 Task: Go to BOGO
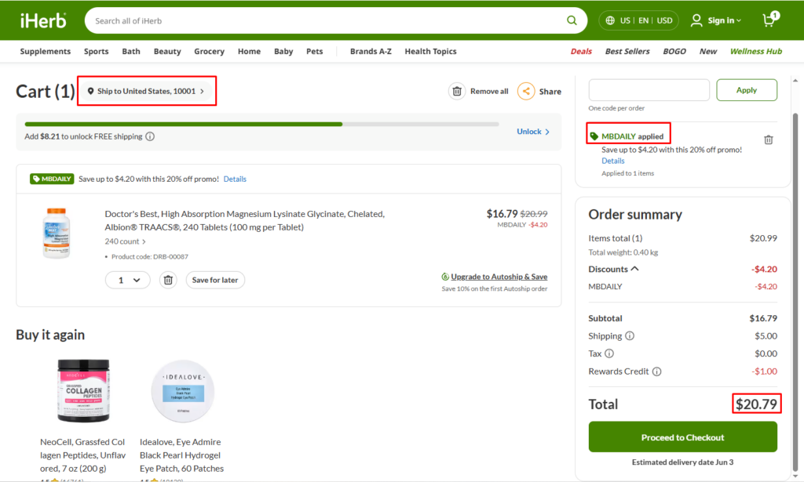(x=674, y=51)
